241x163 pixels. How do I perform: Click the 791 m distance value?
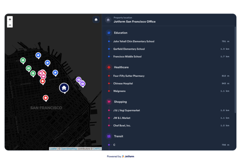coord(226,41)
